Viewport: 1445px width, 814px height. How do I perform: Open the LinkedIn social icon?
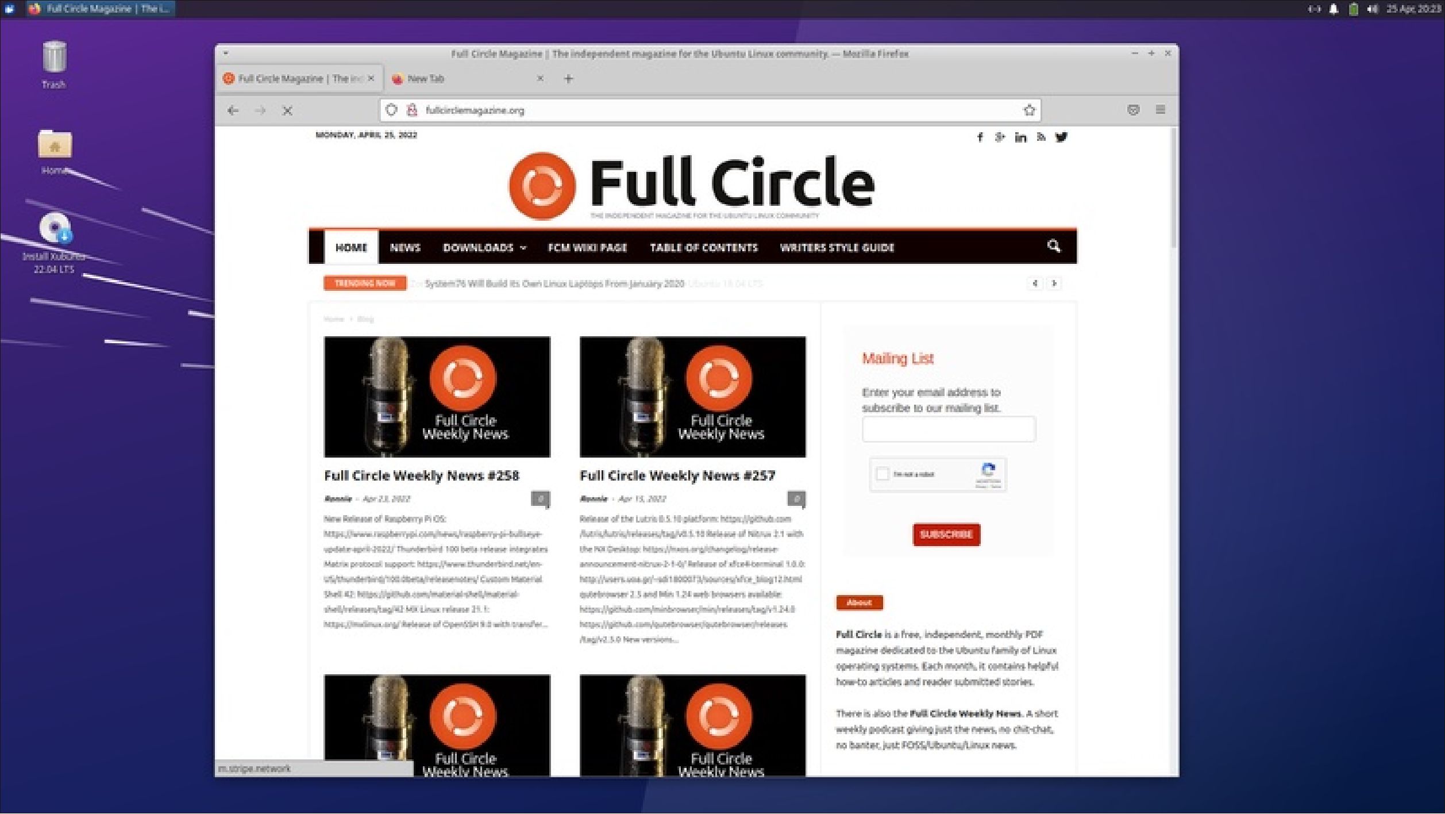tap(1020, 137)
